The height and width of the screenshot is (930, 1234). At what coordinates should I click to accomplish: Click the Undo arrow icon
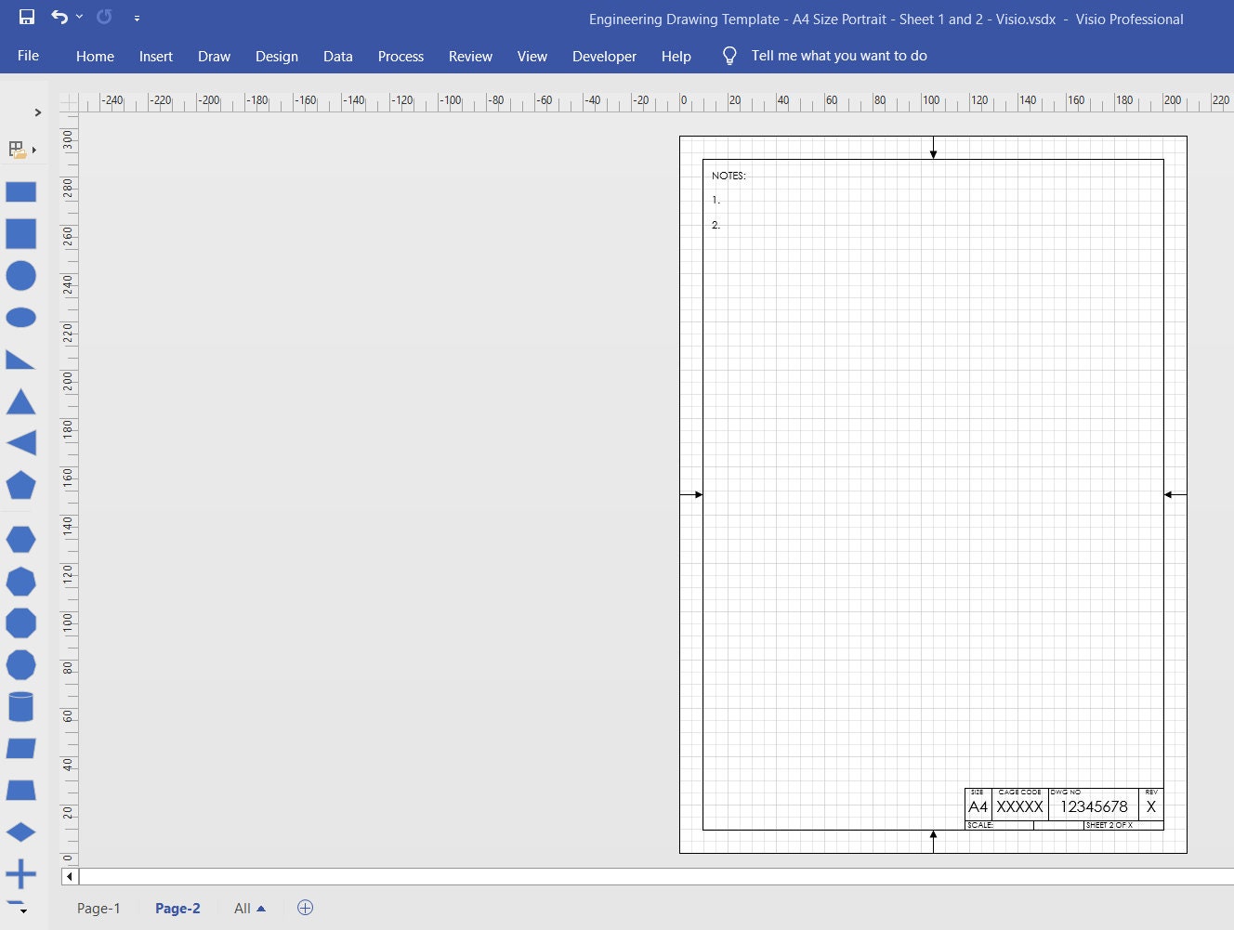point(58,18)
